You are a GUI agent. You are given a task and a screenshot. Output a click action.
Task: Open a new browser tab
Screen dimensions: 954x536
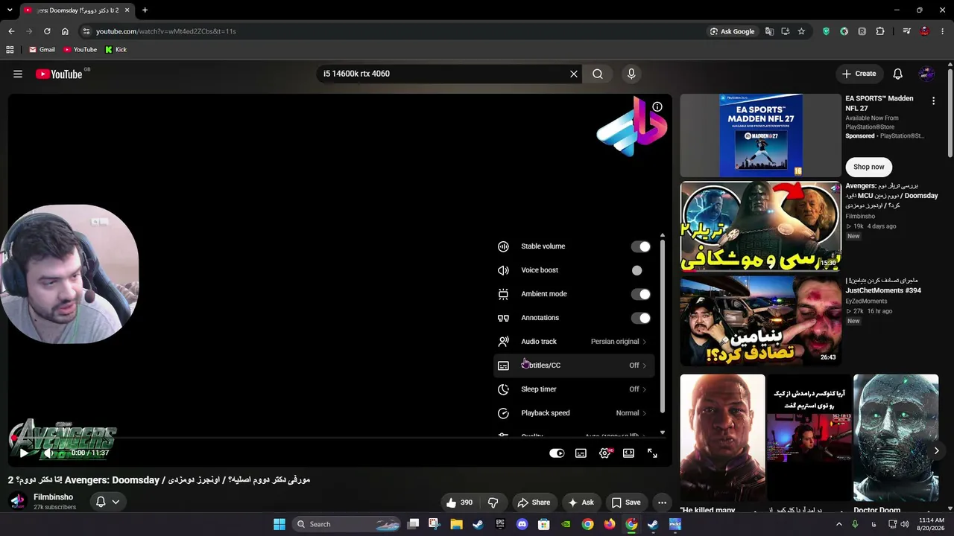coord(145,10)
